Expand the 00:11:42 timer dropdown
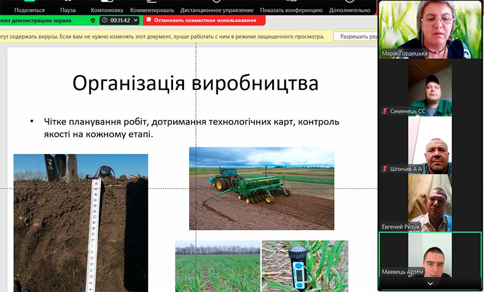The width and height of the screenshot is (484, 292). (134, 20)
